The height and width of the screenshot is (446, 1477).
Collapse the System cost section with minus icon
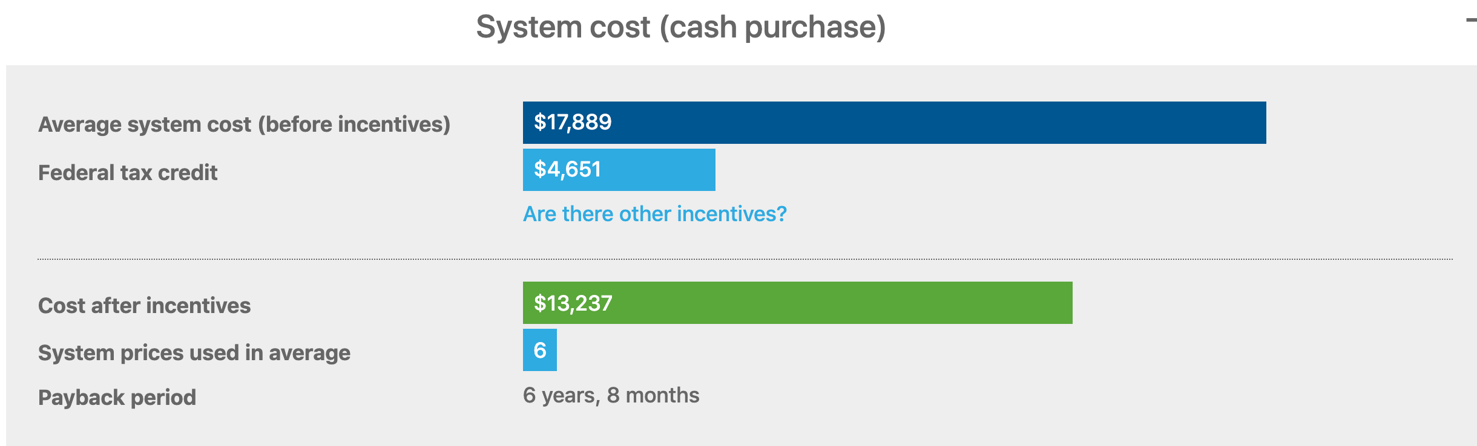coord(1471,21)
